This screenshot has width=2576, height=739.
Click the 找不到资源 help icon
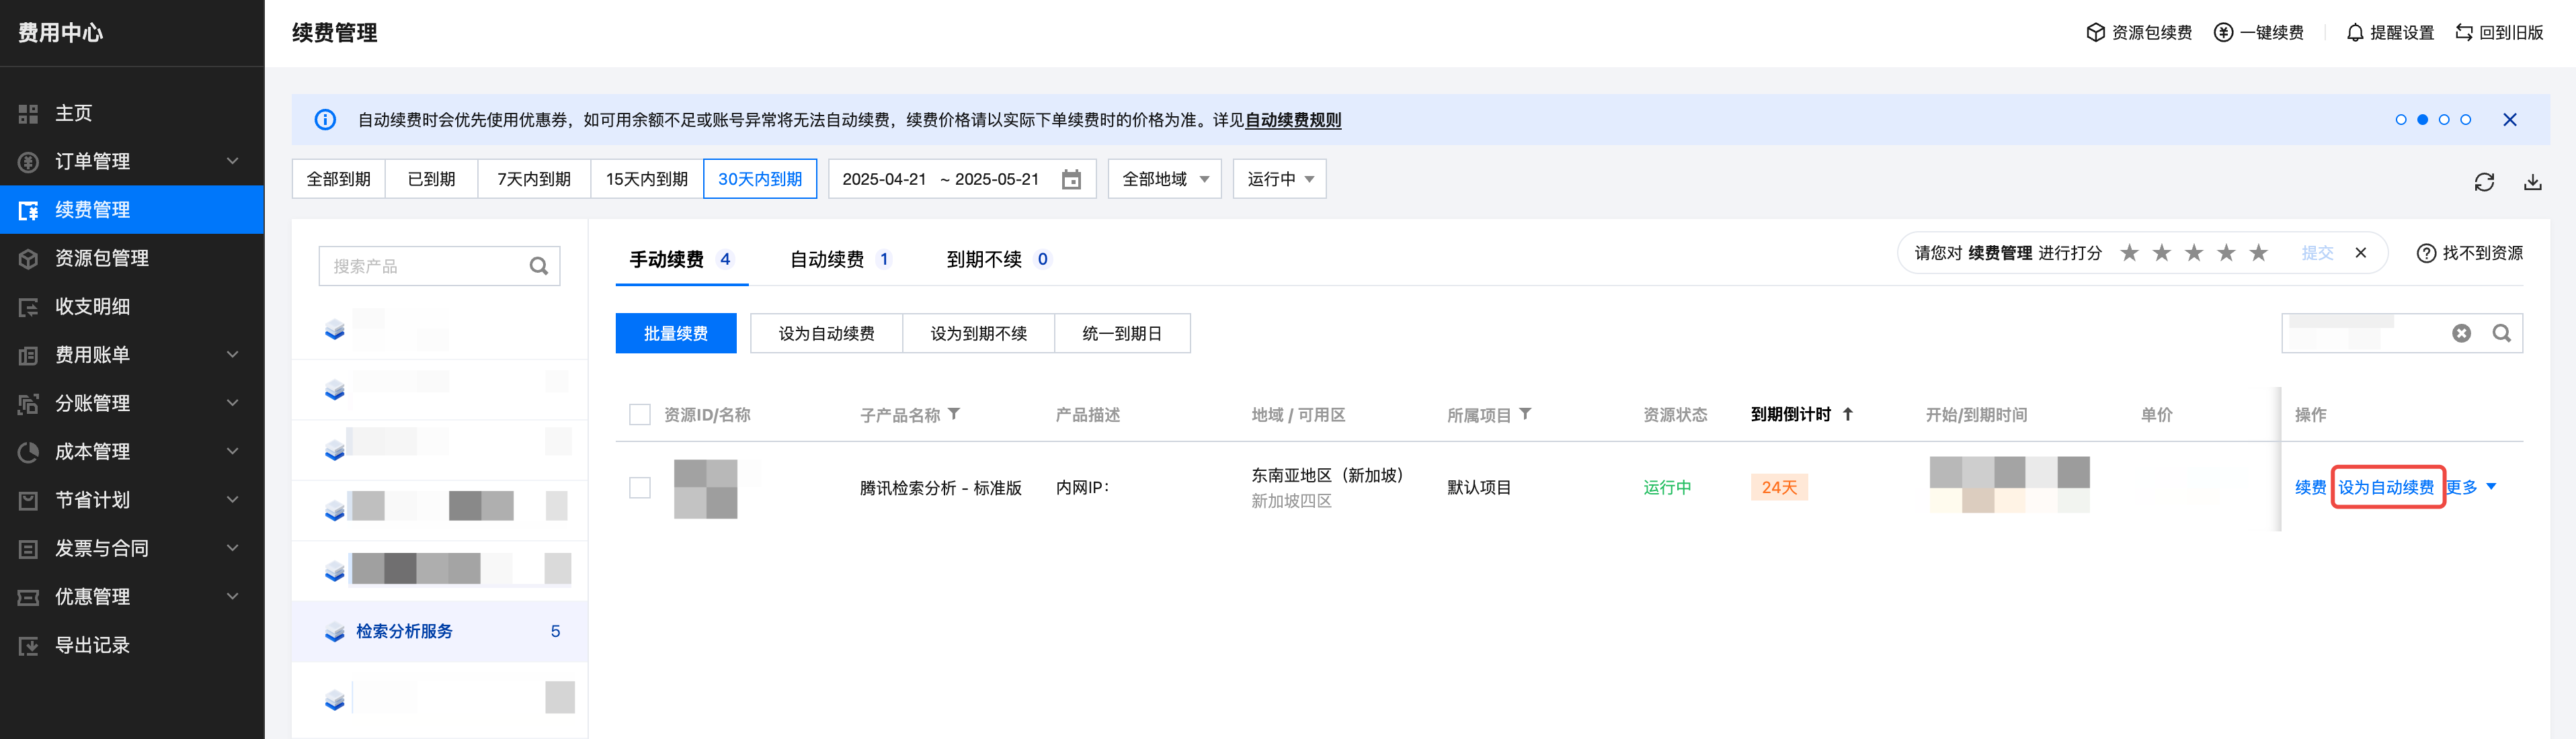(x=2425, y=254)
